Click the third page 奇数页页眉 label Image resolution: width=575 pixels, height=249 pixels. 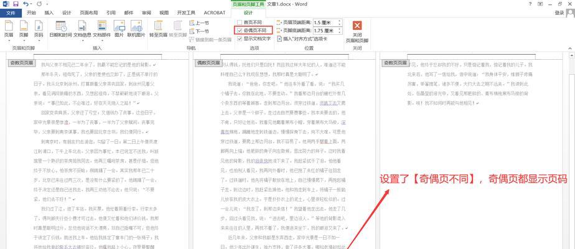pyautogui.click(x=395, y=63)
